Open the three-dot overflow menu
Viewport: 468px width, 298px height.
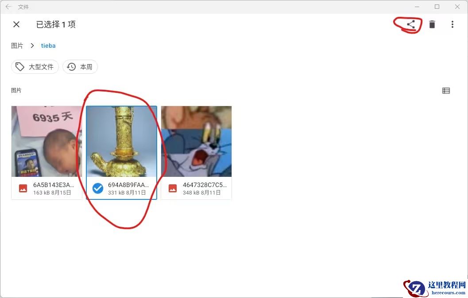tap(453, 24)
